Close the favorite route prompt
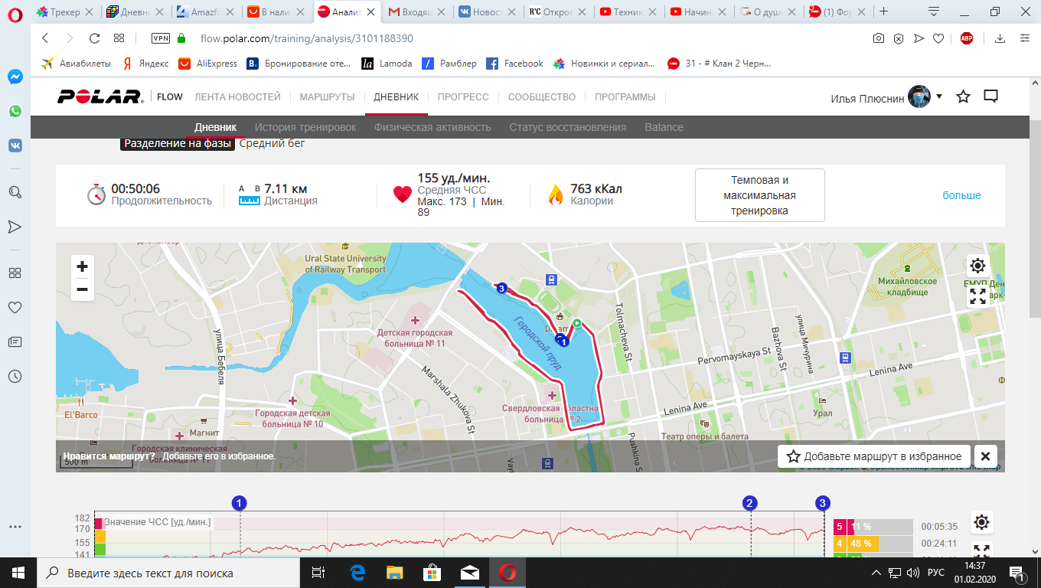 pyautogui.click(x=986, y=456)
